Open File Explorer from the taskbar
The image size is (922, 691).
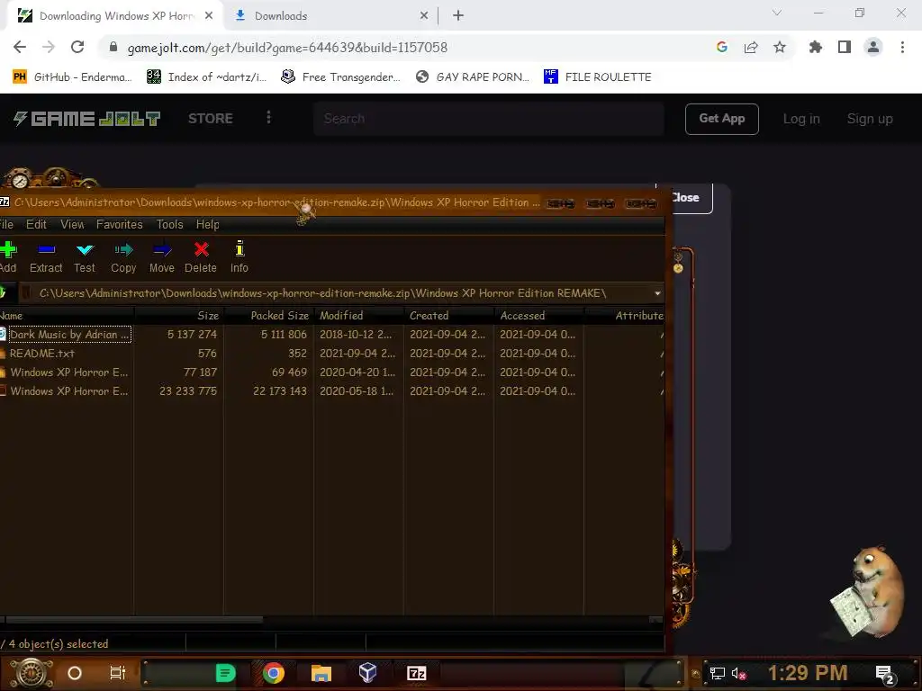(321, 673)
